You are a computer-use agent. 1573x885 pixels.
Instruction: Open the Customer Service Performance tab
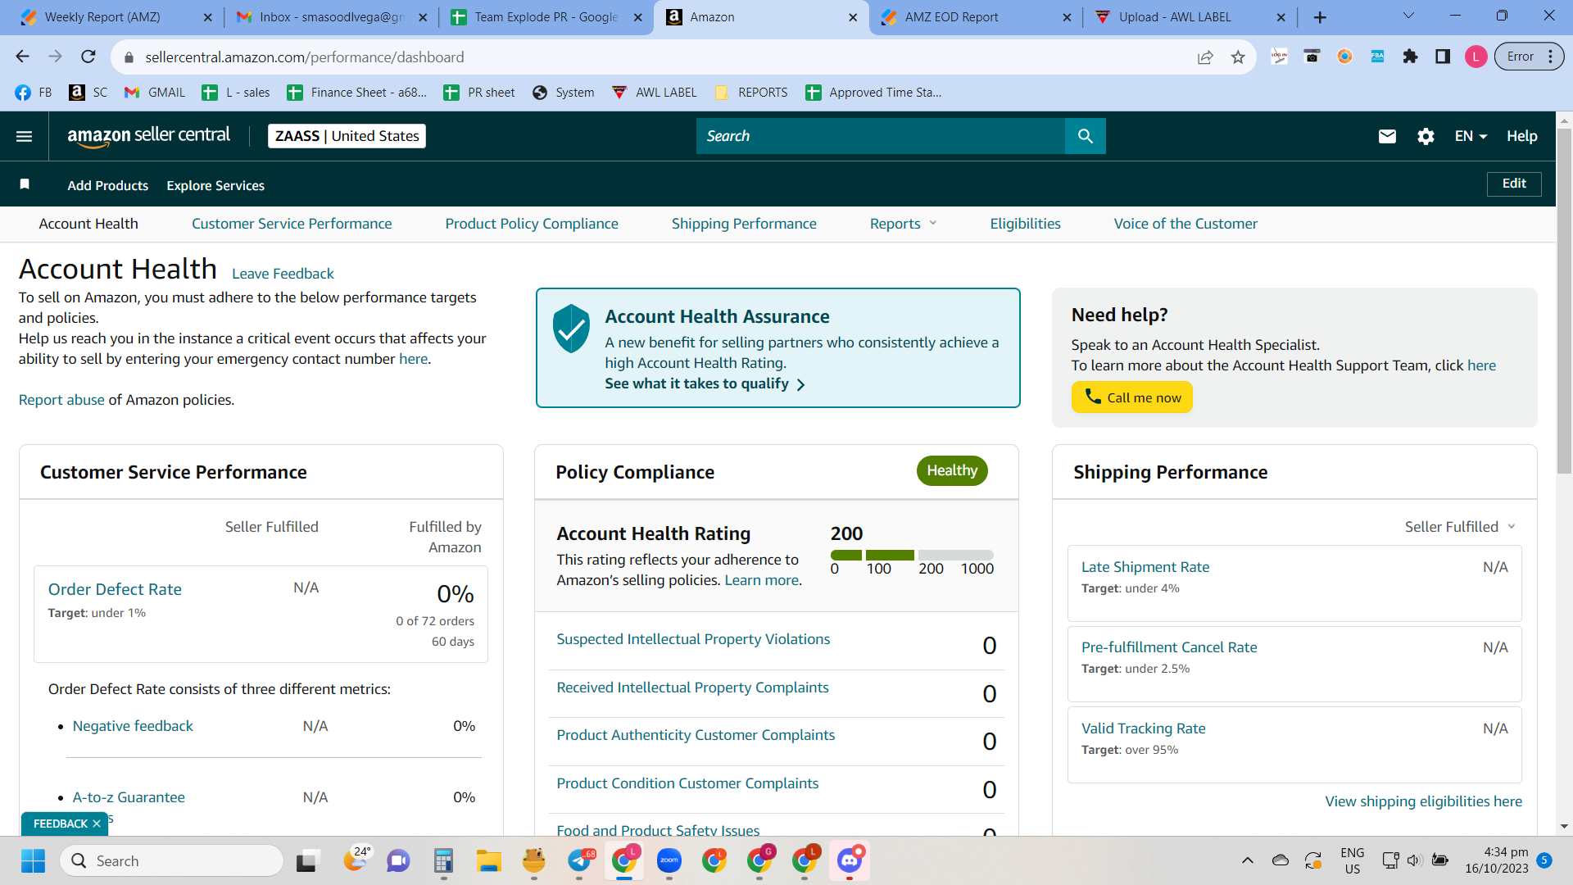292,224
